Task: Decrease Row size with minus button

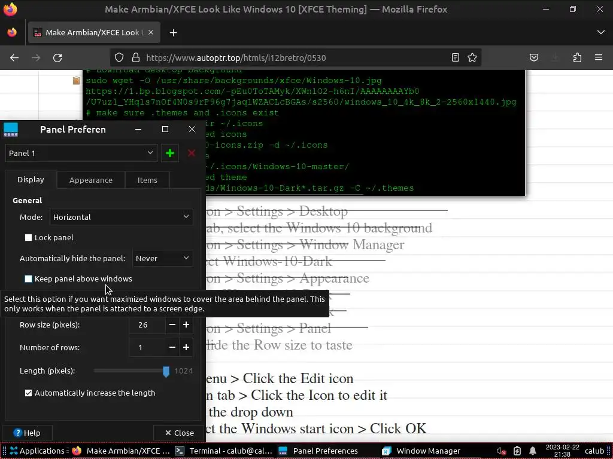Action: (x=172, y=325)
